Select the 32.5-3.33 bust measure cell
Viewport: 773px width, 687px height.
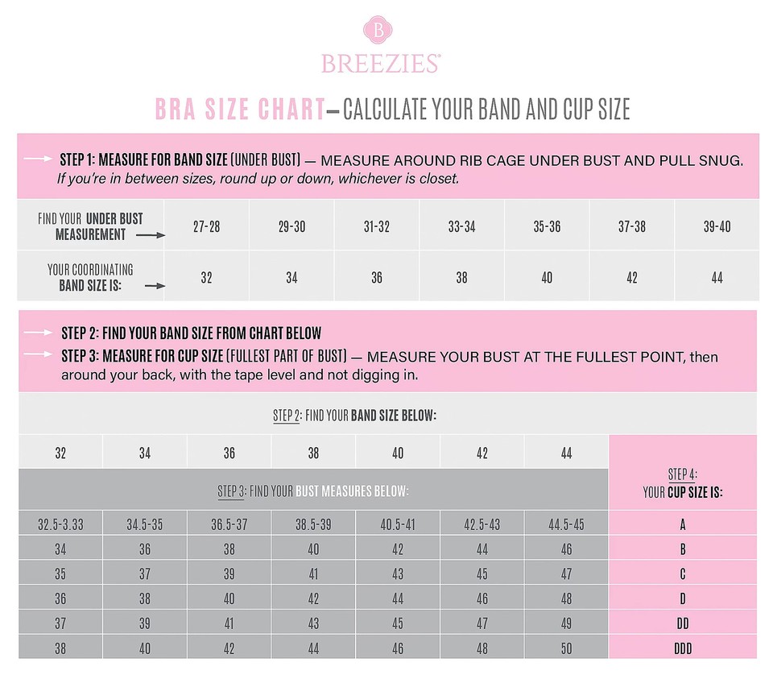(x=60, y=524)
